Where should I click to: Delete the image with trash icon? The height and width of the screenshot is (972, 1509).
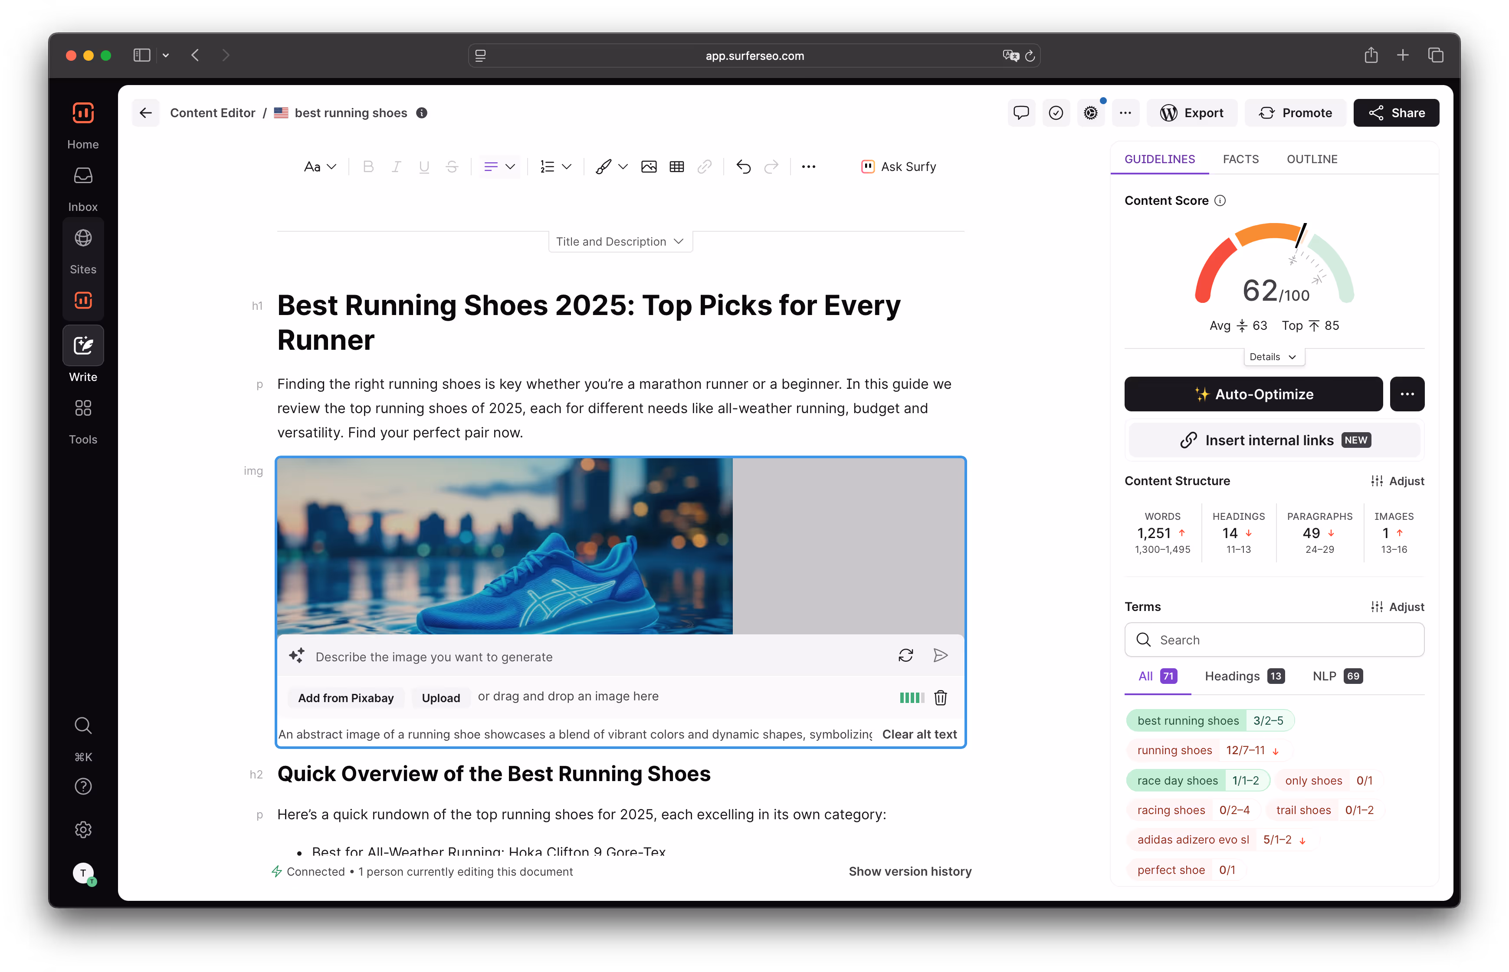click(x=940, y=697)
